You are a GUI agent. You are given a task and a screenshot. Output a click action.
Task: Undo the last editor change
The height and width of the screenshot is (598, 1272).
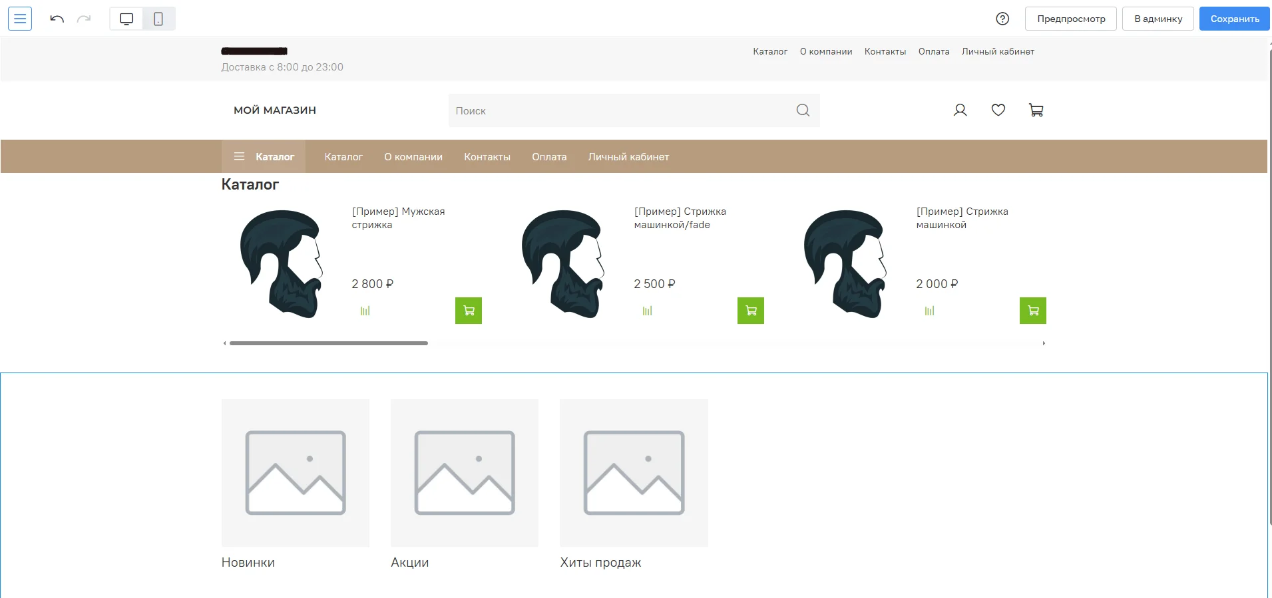(57, 19)
